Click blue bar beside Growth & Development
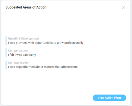The image size is (132, 106). [6, 41]
